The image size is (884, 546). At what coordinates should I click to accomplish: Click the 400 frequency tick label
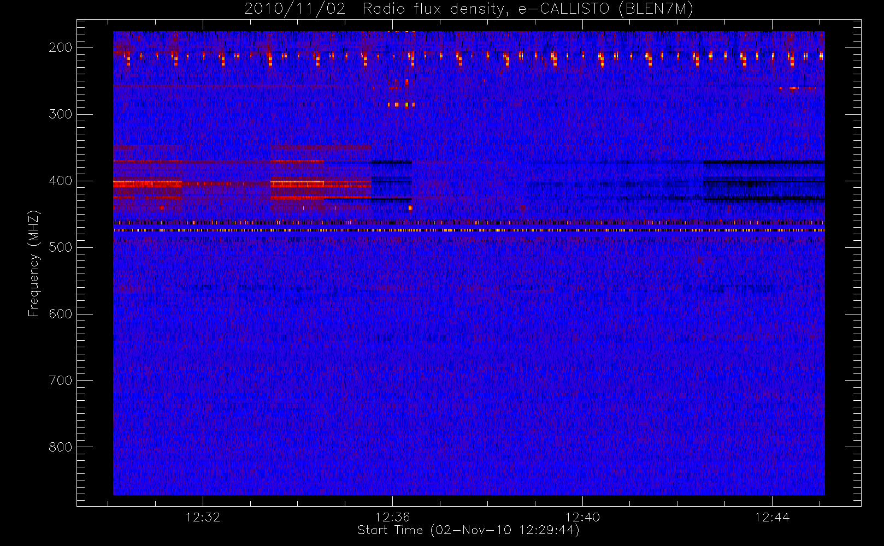click(x=60, y=181)
